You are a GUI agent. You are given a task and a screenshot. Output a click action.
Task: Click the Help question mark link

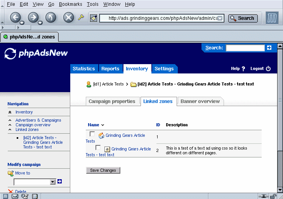238,69
